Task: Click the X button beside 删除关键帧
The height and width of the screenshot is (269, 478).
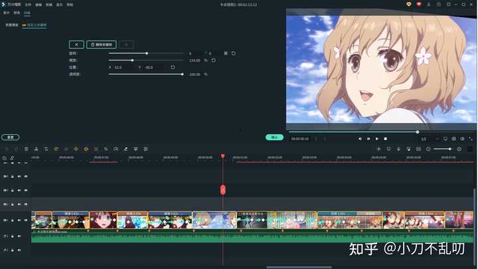Action: tap(76, 45)
